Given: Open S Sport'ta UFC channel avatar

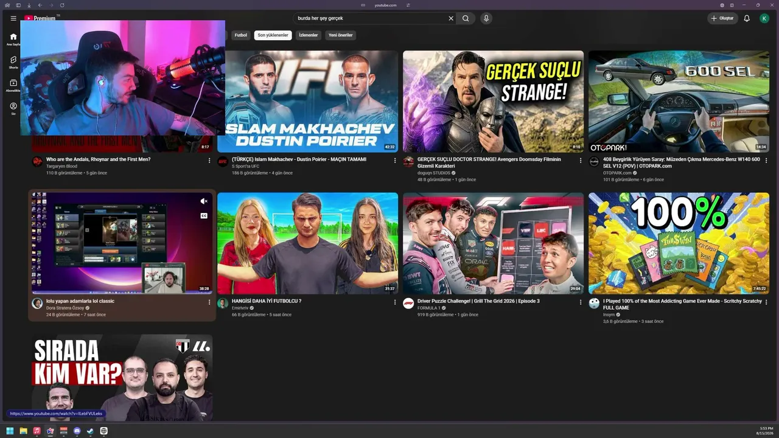Looking at the screenshot, I should click(223, 162).
